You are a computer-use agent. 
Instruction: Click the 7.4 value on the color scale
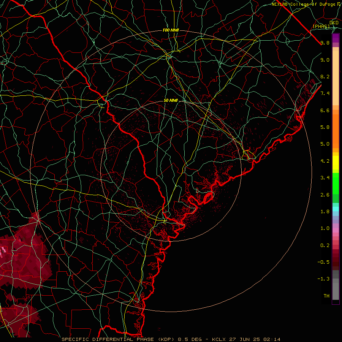click(325, 93)
